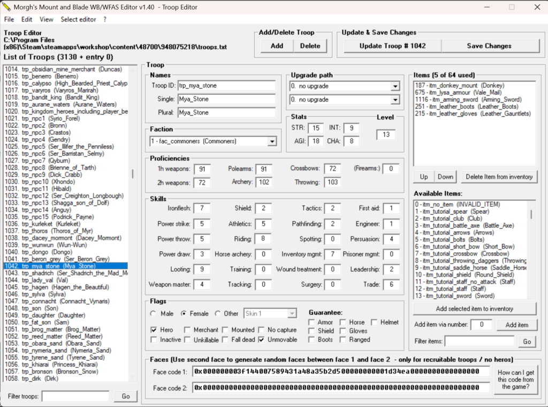Enable the Mounted flag checkbox

pos(225,330)
